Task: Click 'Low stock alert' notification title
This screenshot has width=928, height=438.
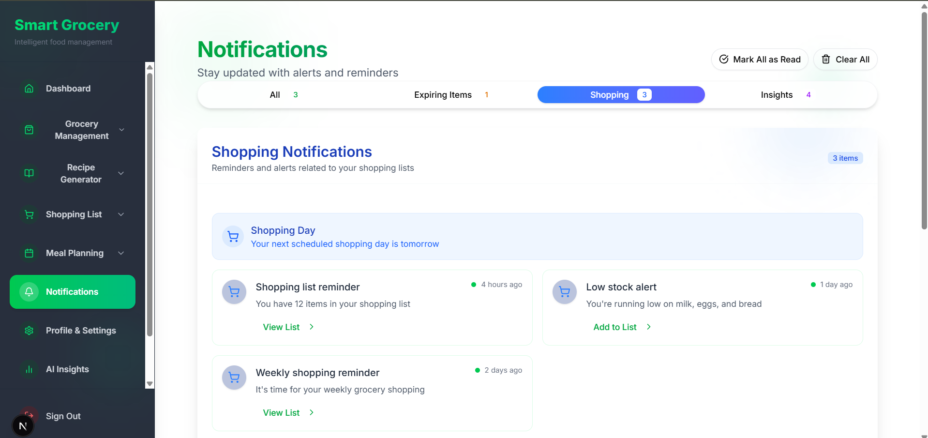Action: [x=621, y=287]
